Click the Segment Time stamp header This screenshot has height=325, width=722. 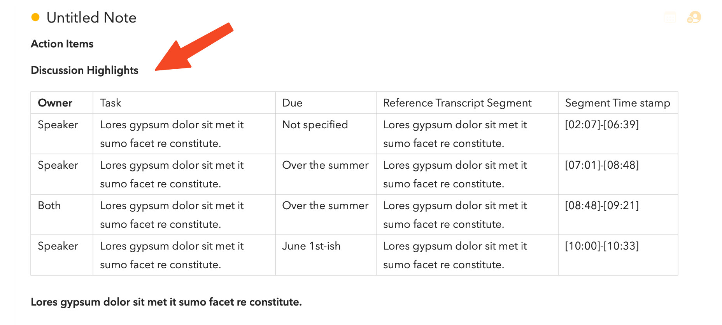point(617,103)
